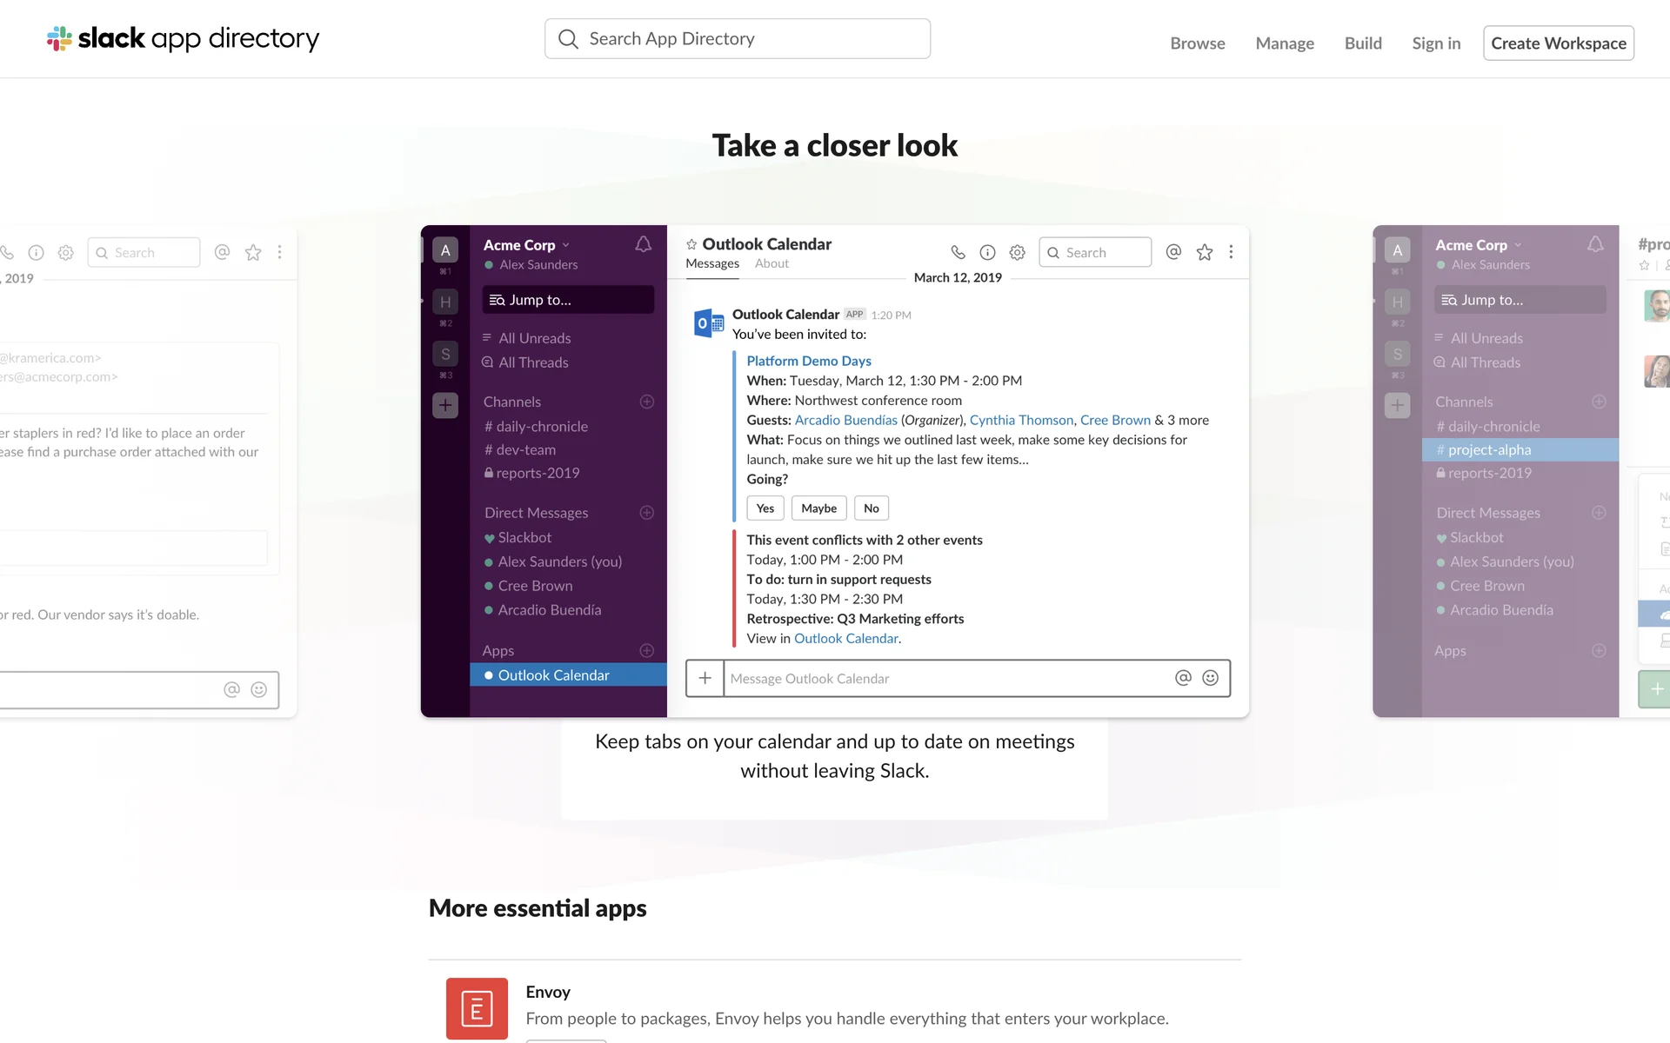Click the Search App Directory field
This screenshot has height=1043, width=1670.
point(738,39)
